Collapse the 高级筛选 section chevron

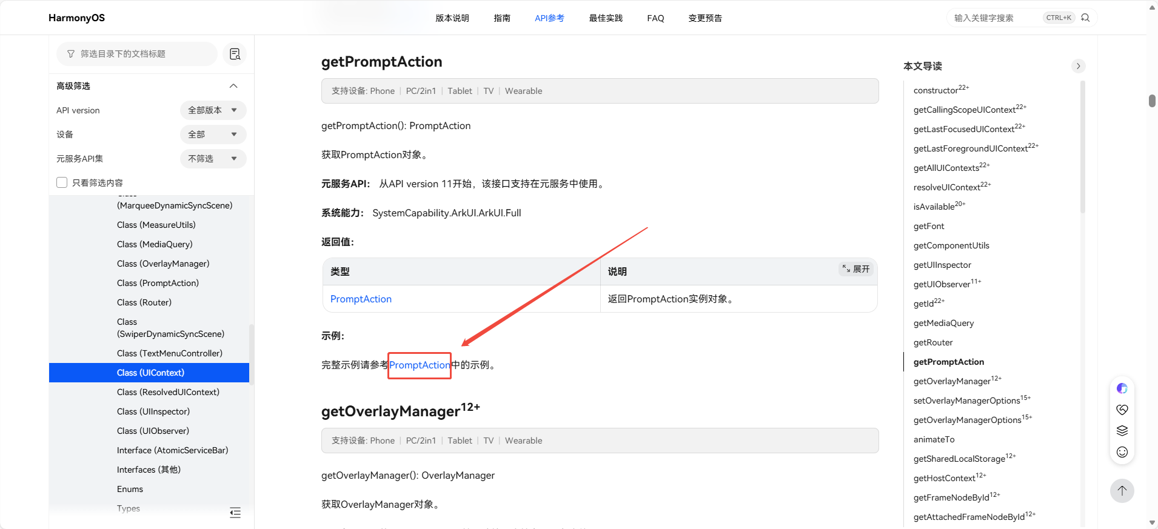click(233, 86)
